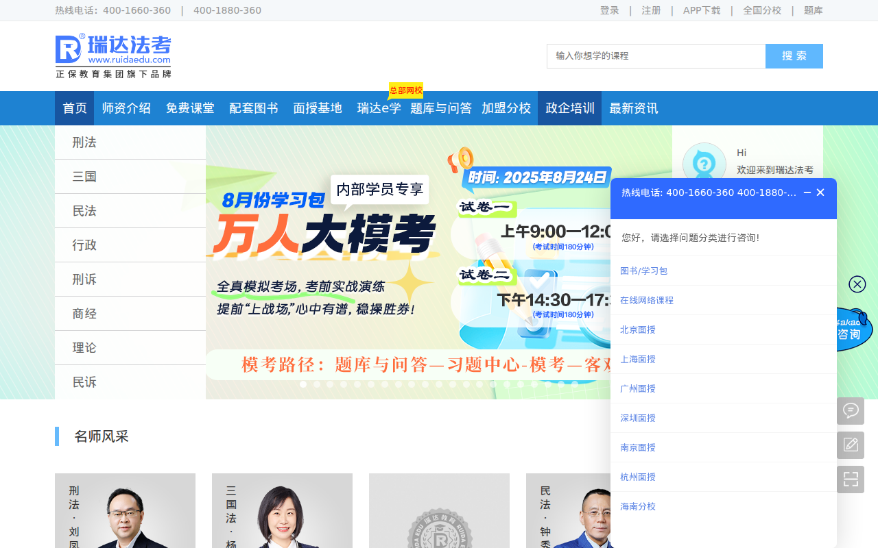Viewport: 878px width, 548px height.
Task: Open 题库与问答 navigation item
Action: (x=441, y=108)
